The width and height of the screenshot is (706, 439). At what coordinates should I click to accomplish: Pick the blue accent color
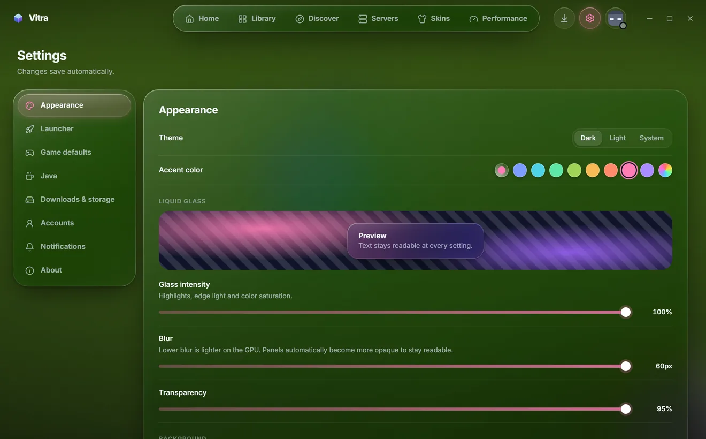(x=520, y=170)
